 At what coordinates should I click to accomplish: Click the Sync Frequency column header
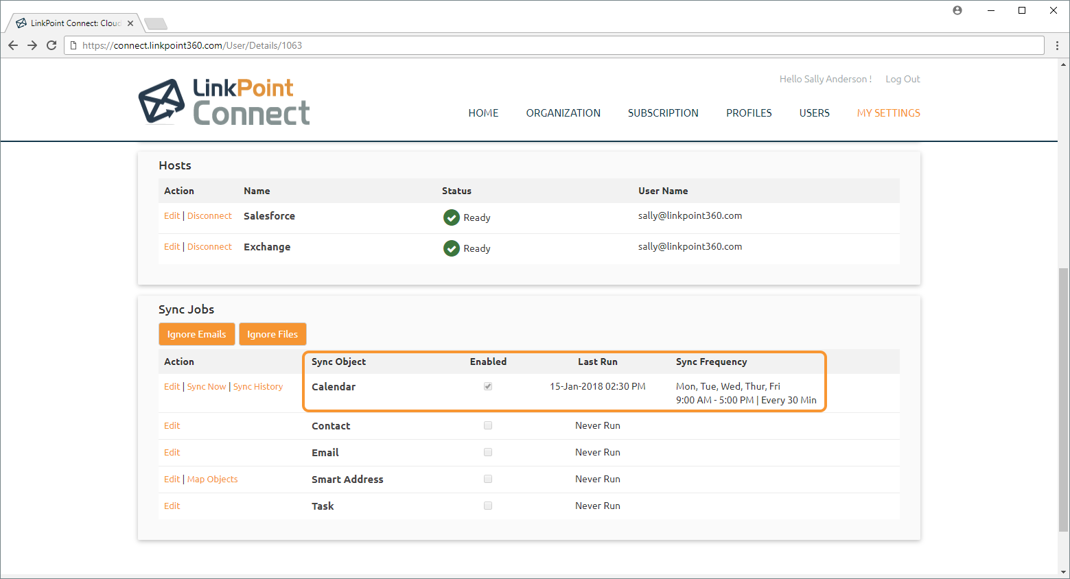[x=711, y=362]
